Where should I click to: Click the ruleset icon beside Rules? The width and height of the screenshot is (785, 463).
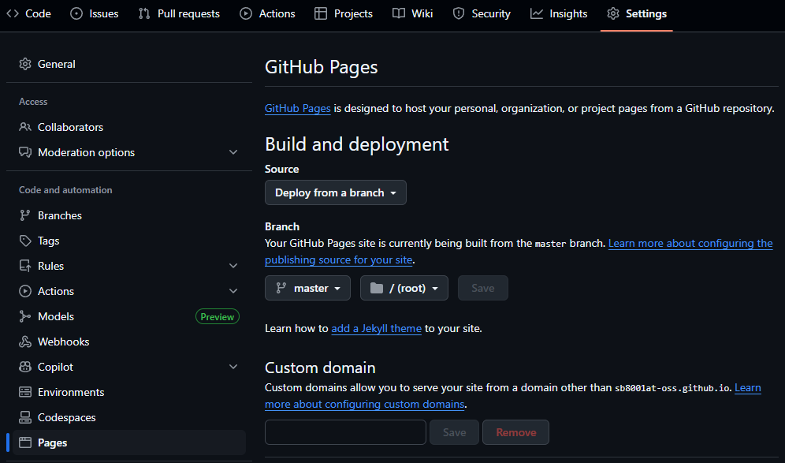[25, 266]
